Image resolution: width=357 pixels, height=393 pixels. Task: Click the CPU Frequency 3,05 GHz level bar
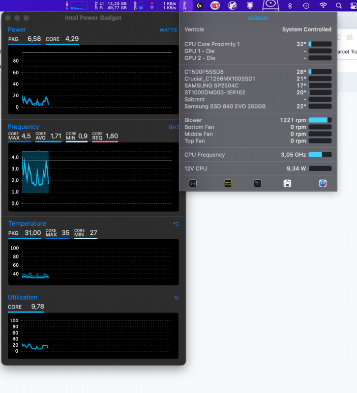pyautogui.click(x=320, y=155)
